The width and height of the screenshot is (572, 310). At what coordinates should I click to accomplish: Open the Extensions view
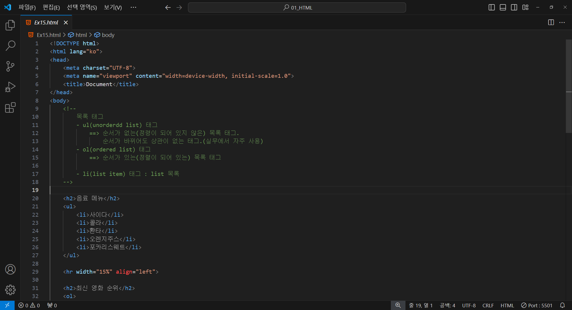coord(10,108)
